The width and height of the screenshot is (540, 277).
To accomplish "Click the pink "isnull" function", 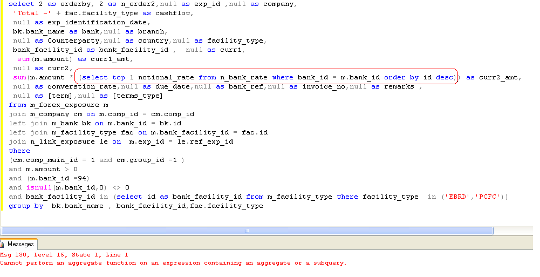I will pos(39,187).
